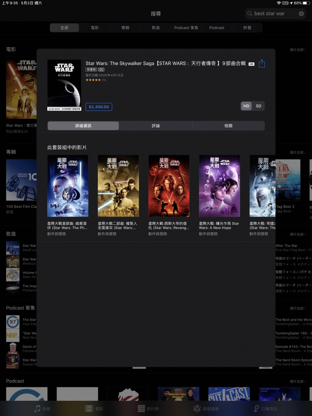Select the 全部 search filter

tap(65, 28)
